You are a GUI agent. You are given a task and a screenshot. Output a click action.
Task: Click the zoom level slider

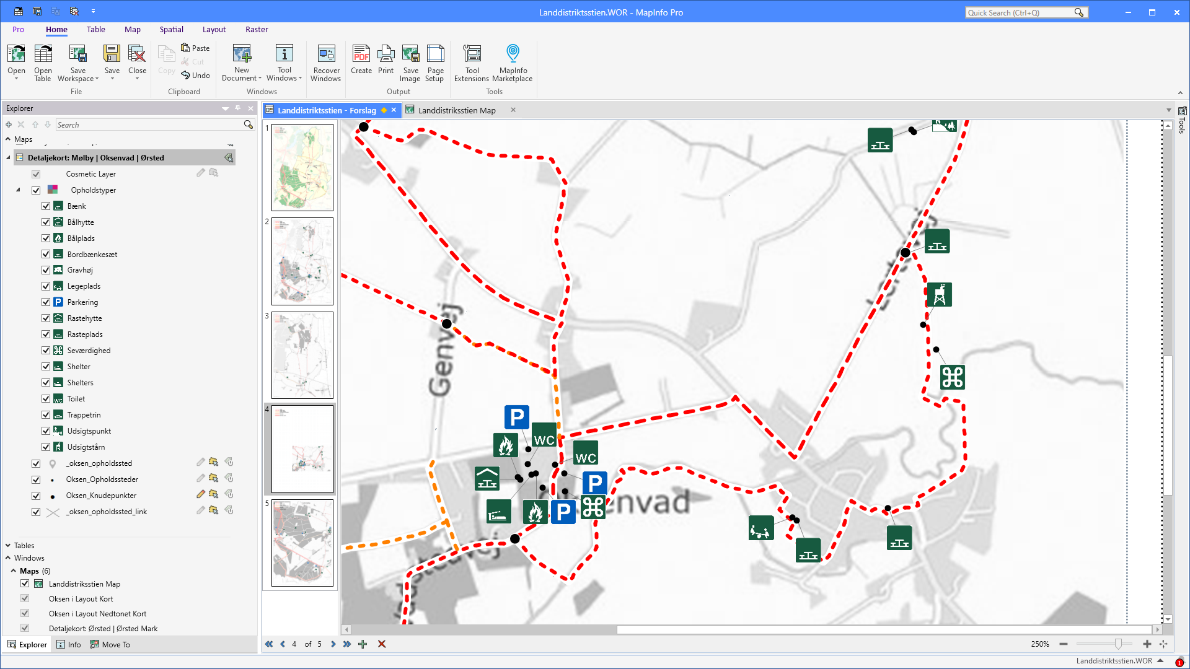[1117, 644]
